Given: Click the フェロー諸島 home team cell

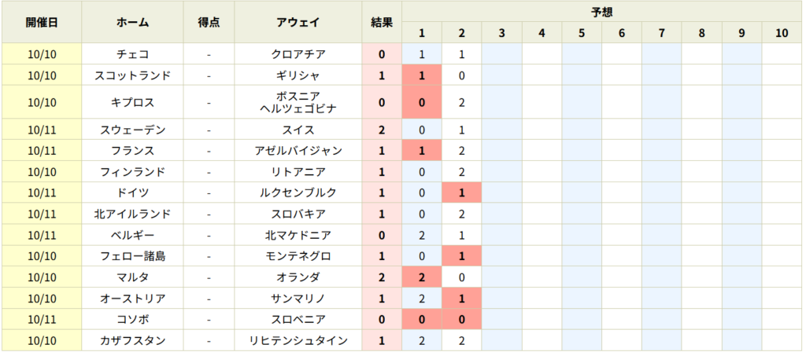Looking at the screenshot, I should (132, 256).
